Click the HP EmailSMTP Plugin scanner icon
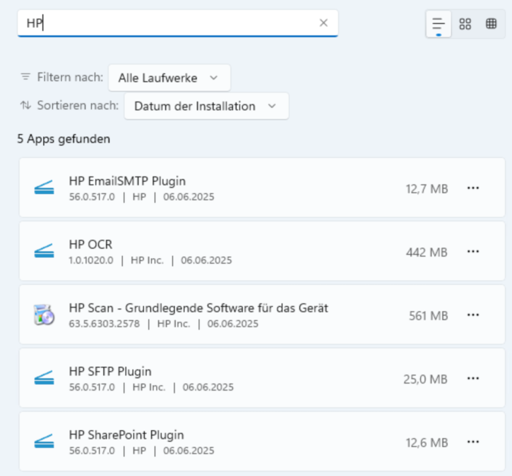512x476 pixels. 44,188
